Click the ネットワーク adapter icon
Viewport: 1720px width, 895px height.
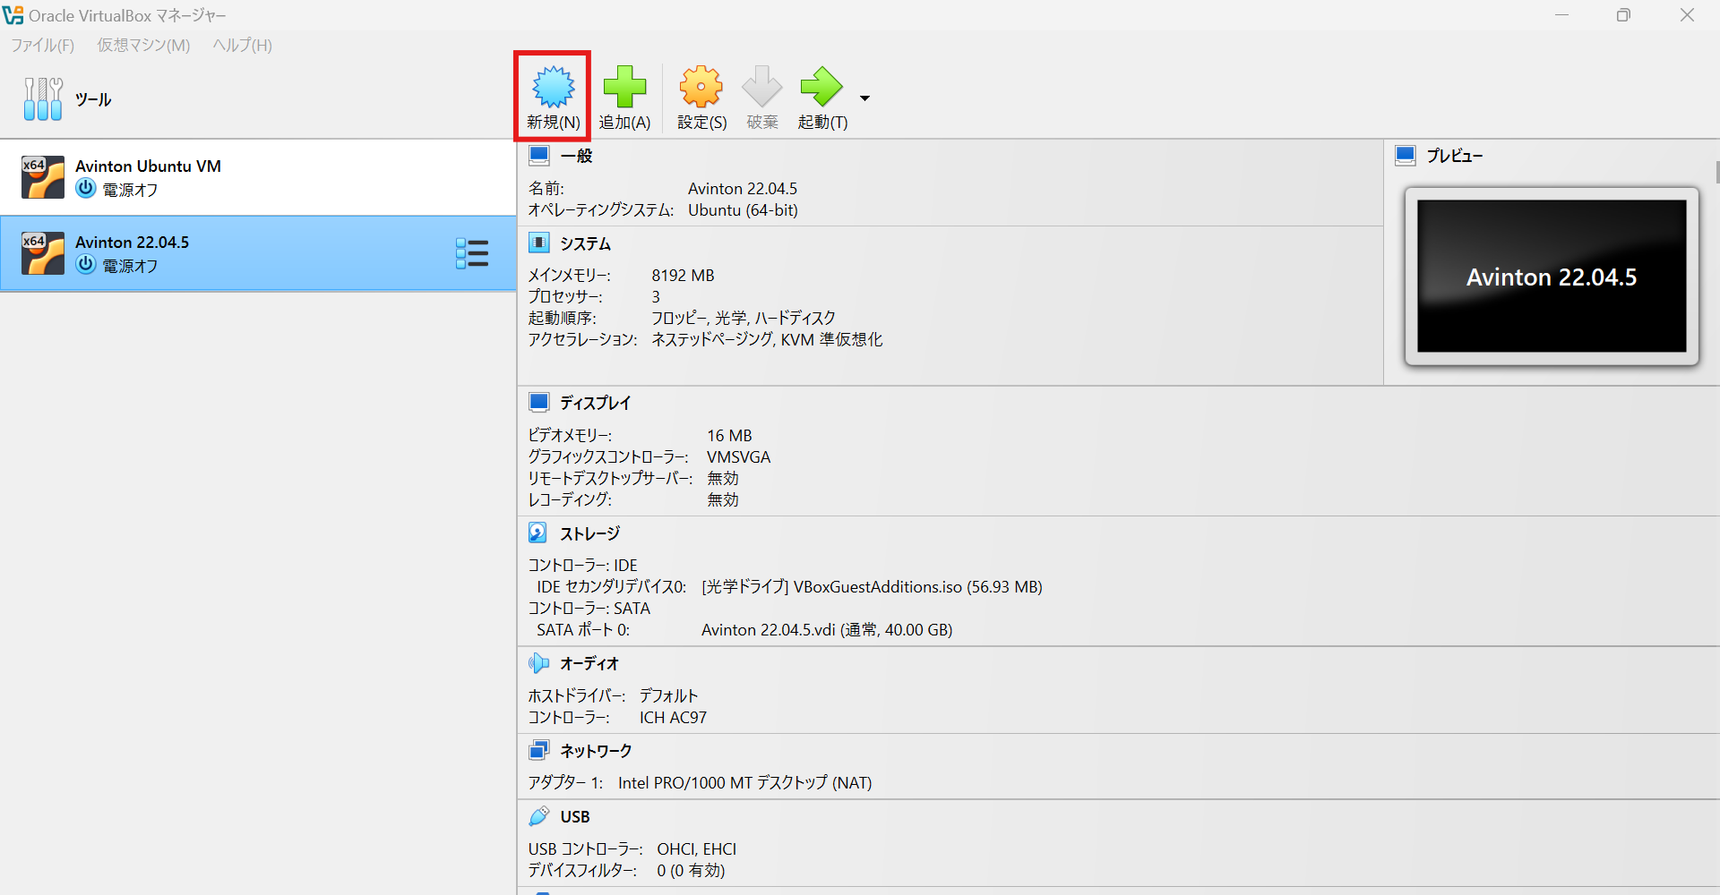(538, 750)
